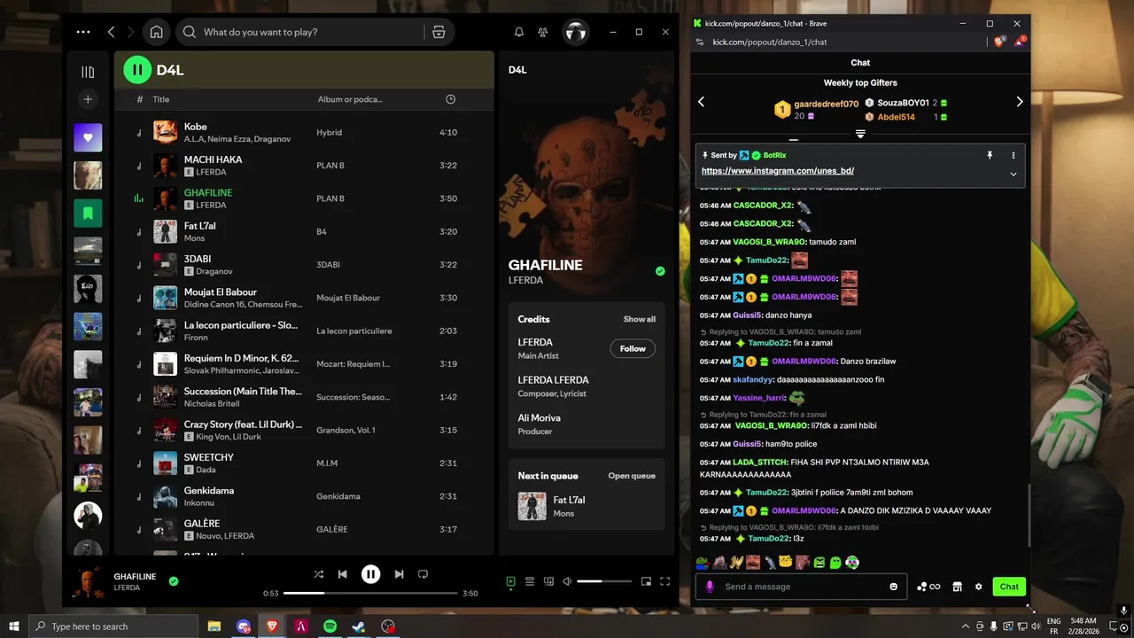This screenshot has height=638, width=1134.
Task: Open pinned message three-dot options
Action: click(1014, 155)
